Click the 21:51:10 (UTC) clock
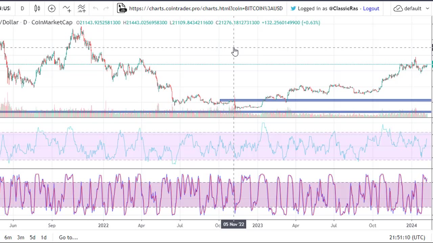 (x=407, y=237)
